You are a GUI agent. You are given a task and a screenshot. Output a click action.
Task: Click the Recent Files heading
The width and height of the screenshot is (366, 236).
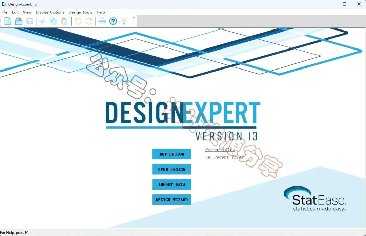point(220,150)
